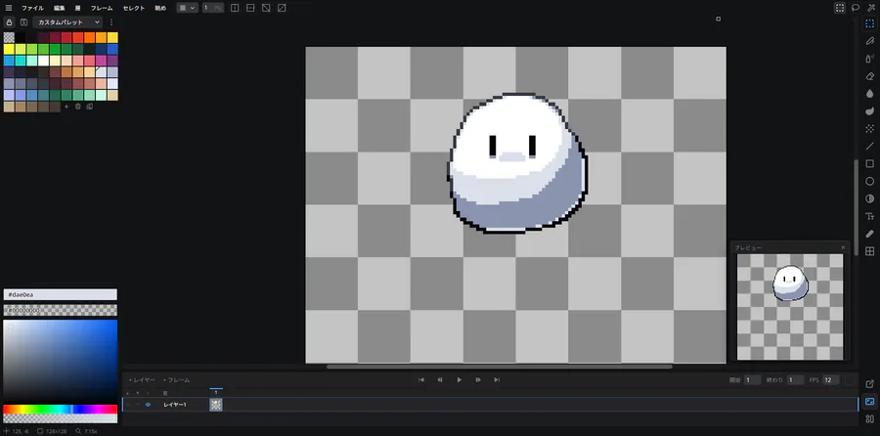Click inside the saturation-brightness color picker
The height and width of the screenshot is (436, 880).
pos(60,360)
